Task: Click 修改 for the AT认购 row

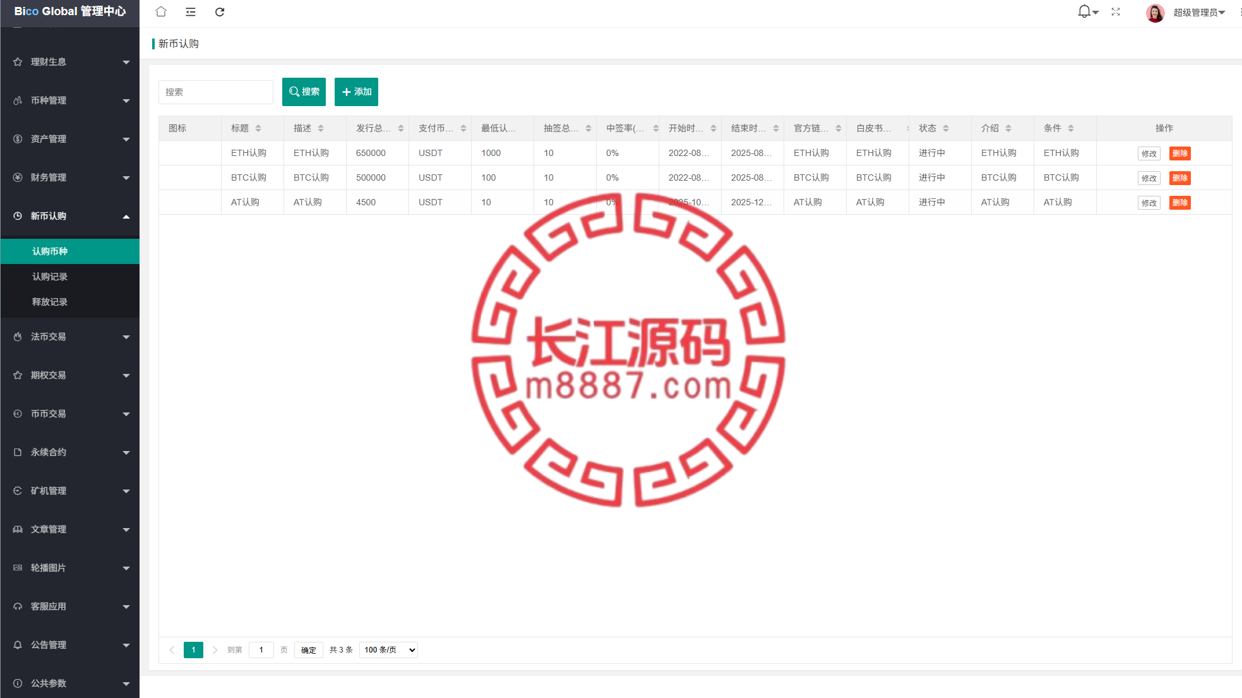Action: point(1149,203)
